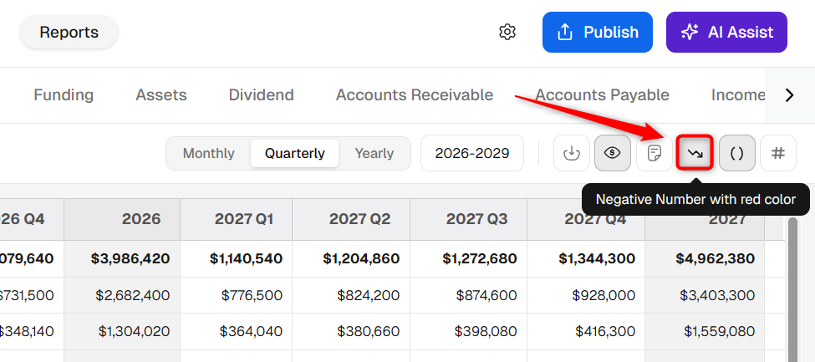This screenshot has width=815, height=362.
Task: Open the Reports button
Action: coord(69,33)
